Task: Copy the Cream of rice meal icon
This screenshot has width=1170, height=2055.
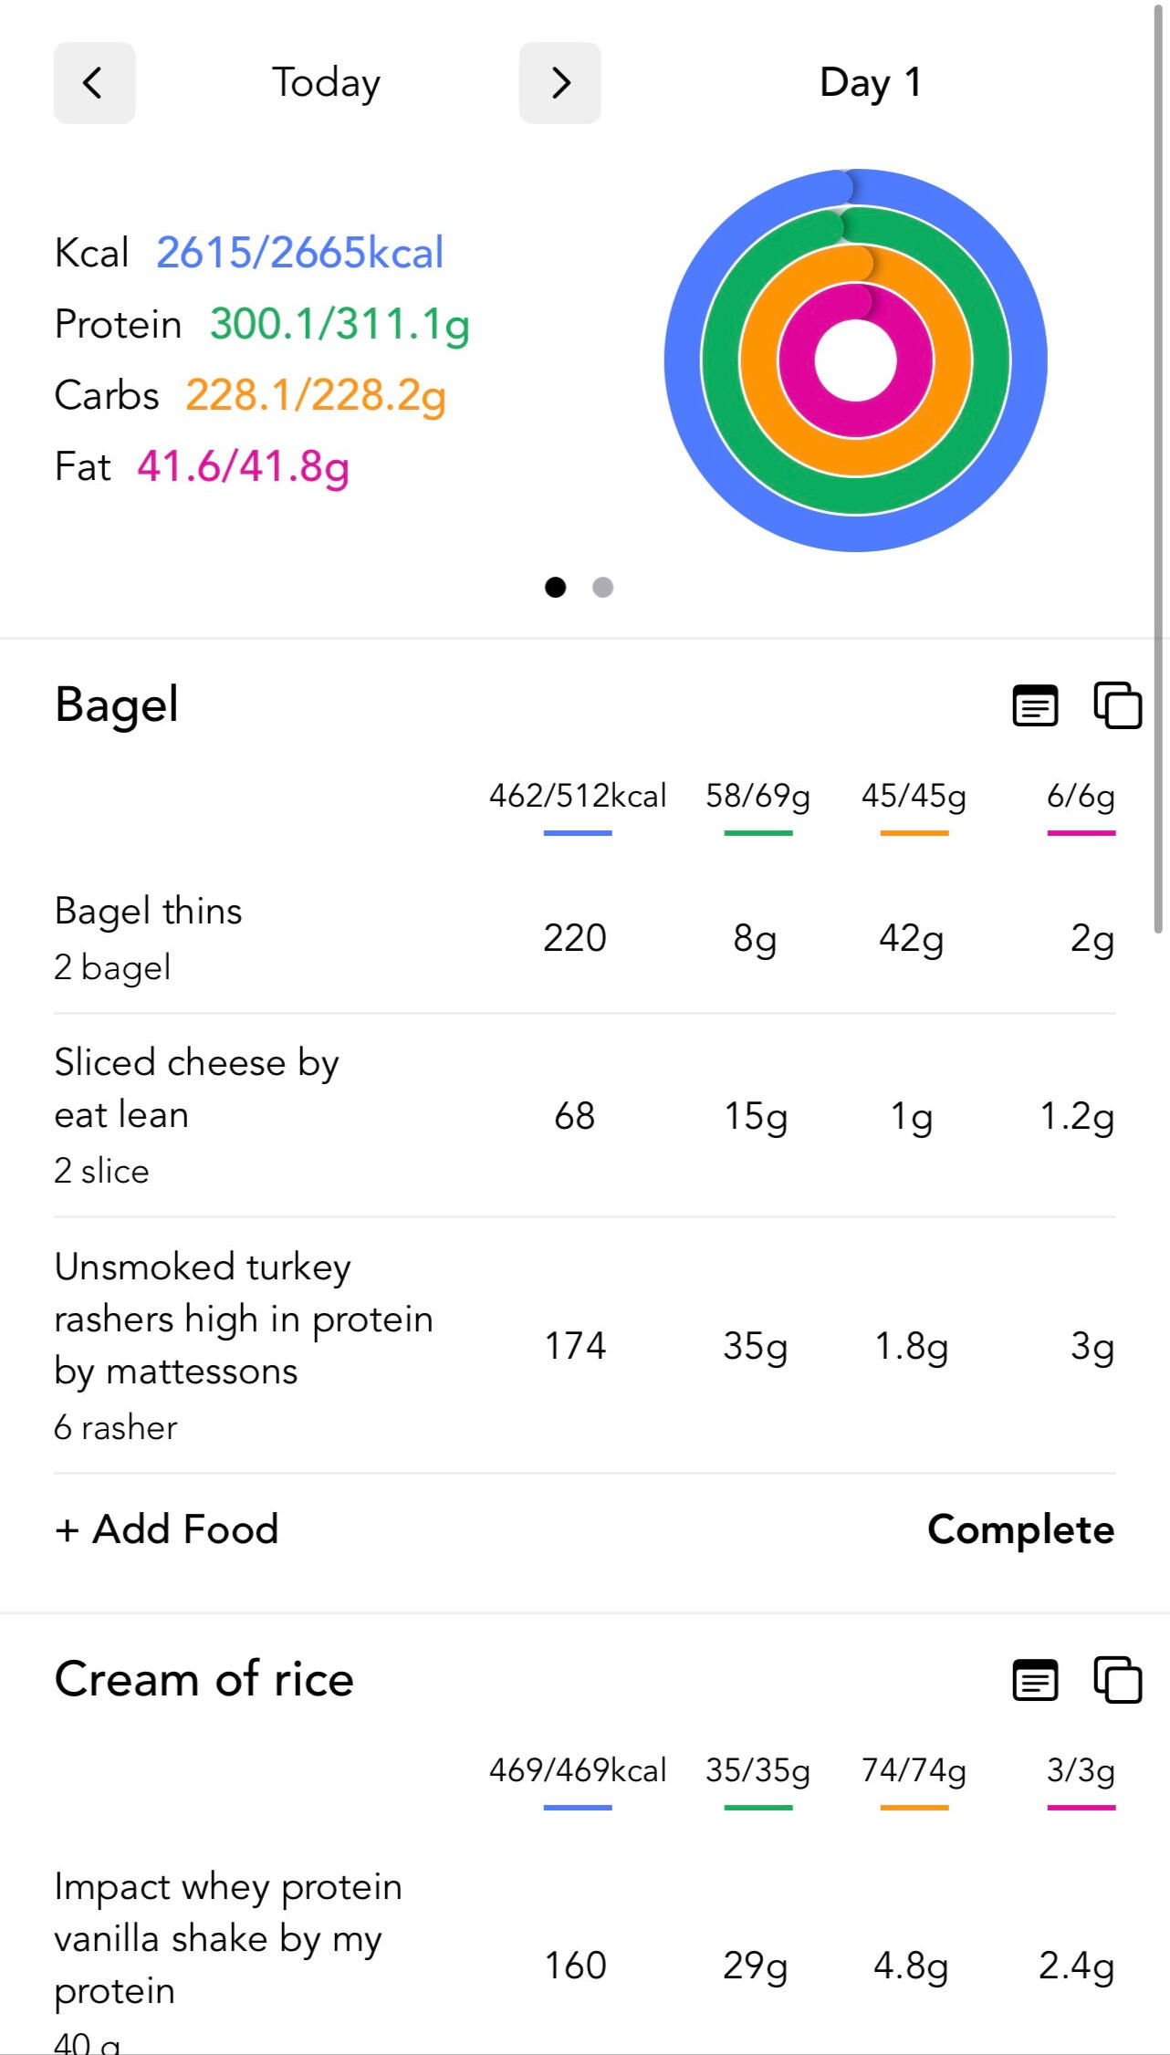Action: click(1117, 1680)
